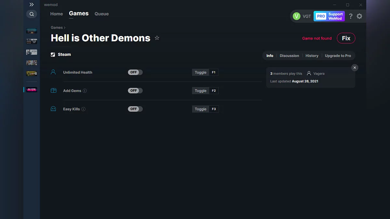Click the 'Hell is Other Demons' title
Image resolution: width=390 pixels, height=219 pixels.
click(100, 38)
